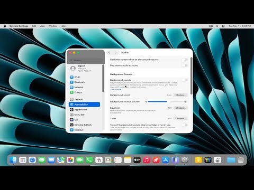Open Control Center in menu bar
The height and width of the screenshot is (190, 254).
pos(223,26)
